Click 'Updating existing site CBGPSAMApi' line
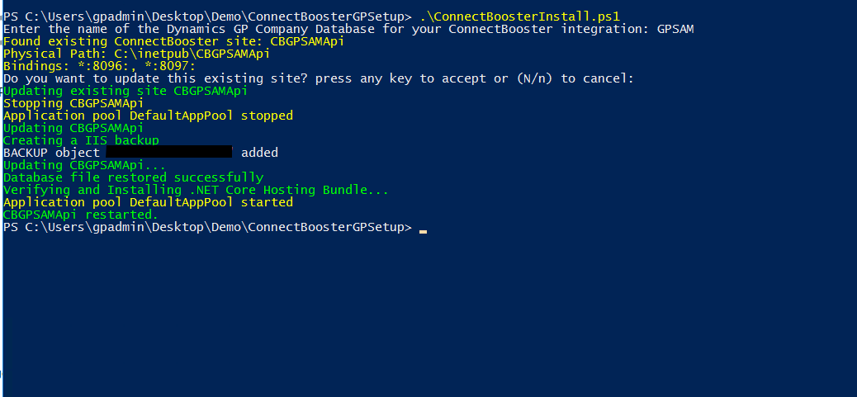Screen dimensions: 857x397 (x=125, y=91)
